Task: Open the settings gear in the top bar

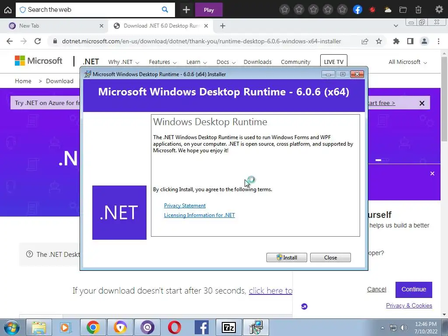Action: click(x=439, y=10)
